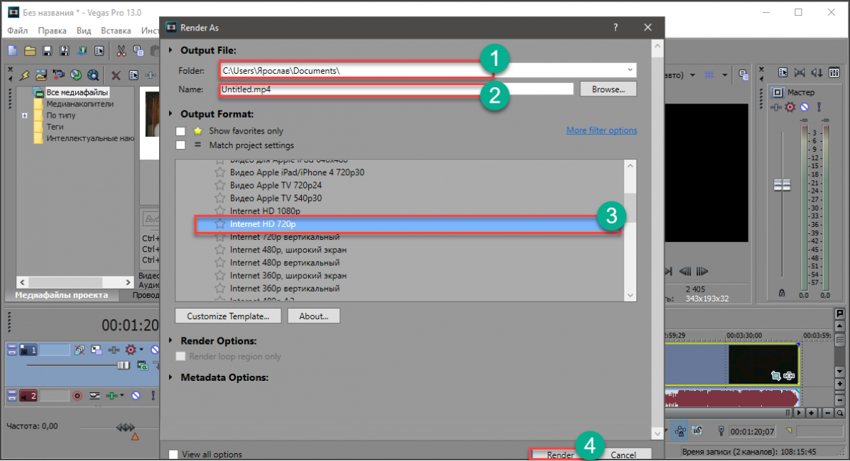Click Master bus FX gear icon
850x461 pixels.
(790, 107)
